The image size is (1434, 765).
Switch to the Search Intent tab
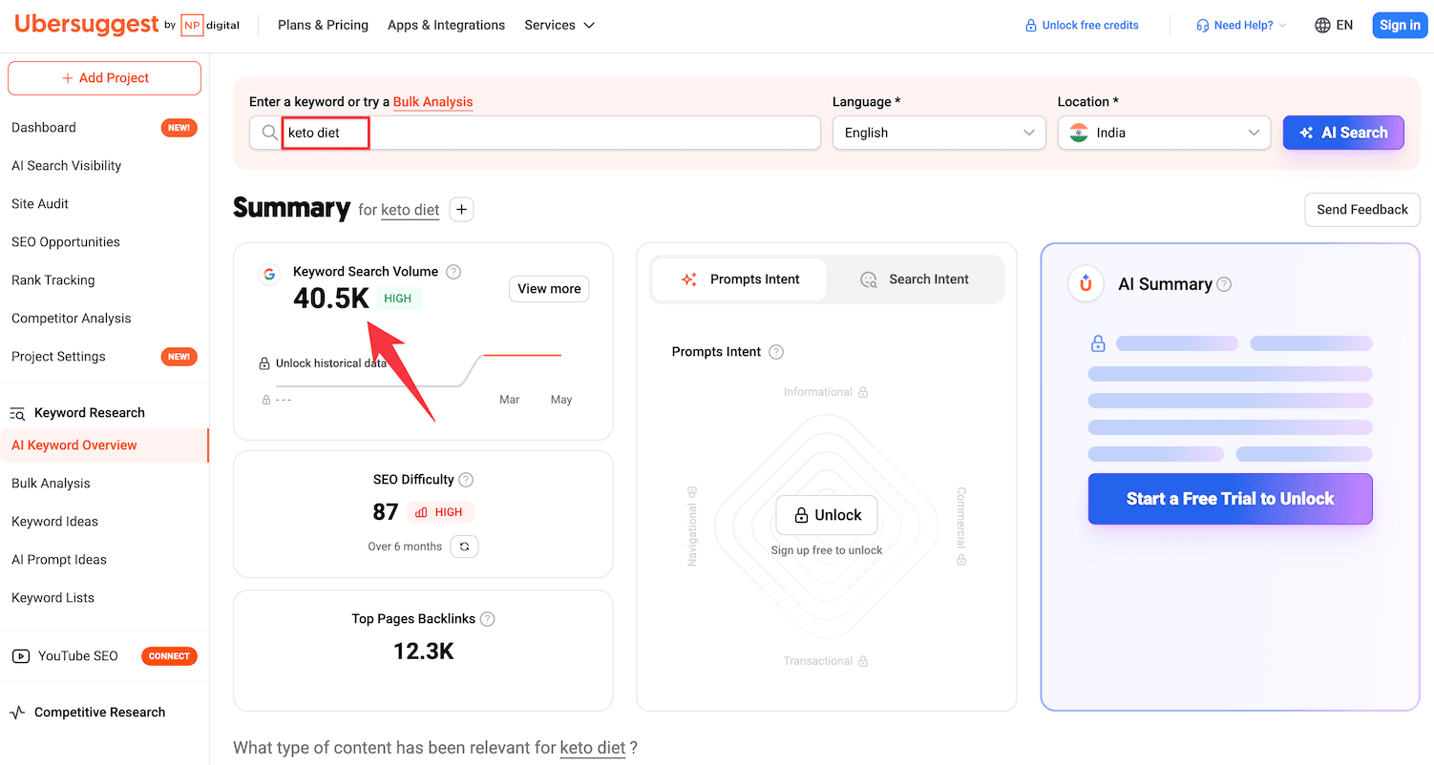tap(915, 279)
